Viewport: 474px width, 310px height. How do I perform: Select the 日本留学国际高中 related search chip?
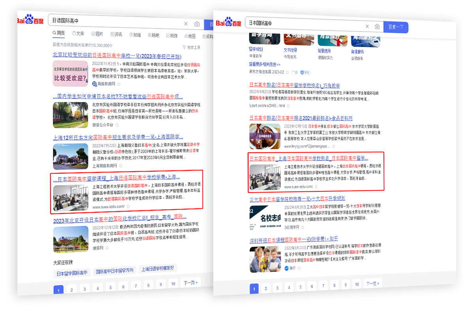point(71,273)
